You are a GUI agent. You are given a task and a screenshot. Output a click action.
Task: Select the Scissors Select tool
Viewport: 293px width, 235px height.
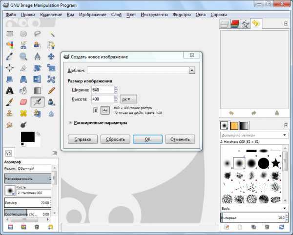point(23,45)
